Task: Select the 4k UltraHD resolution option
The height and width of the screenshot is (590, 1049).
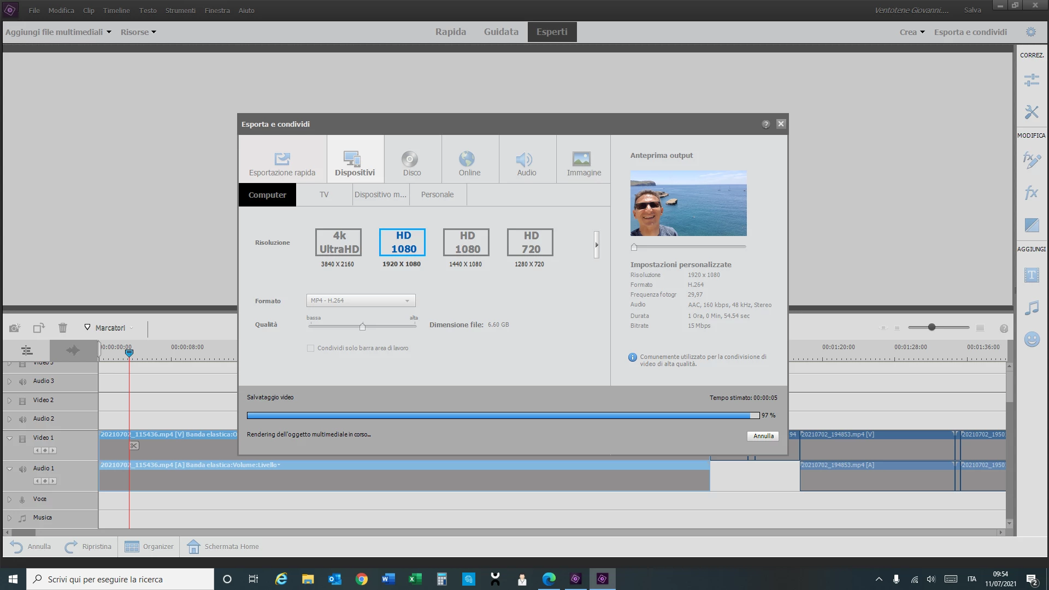Action: pos(338,242)
